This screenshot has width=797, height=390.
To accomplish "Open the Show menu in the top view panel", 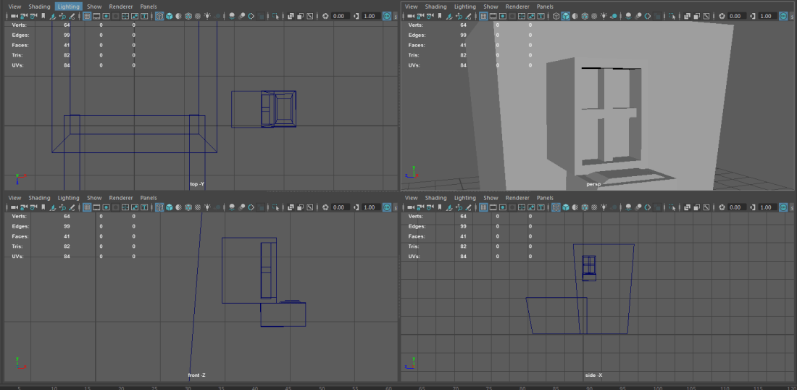I will coord(94,7).
